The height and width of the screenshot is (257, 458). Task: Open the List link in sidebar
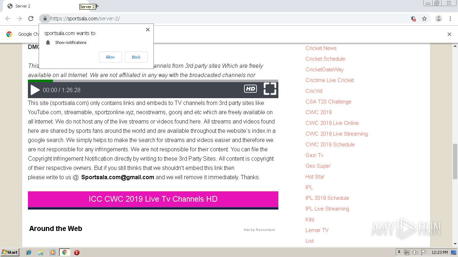tap(310, 241)
